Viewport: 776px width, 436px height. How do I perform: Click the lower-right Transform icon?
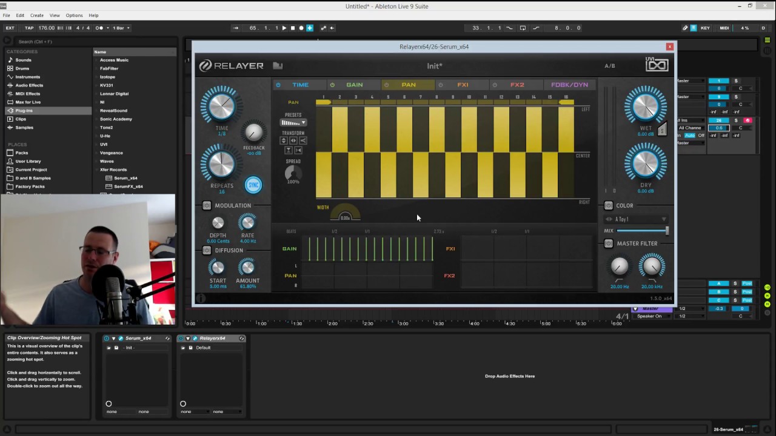click(x=298, y=150)
